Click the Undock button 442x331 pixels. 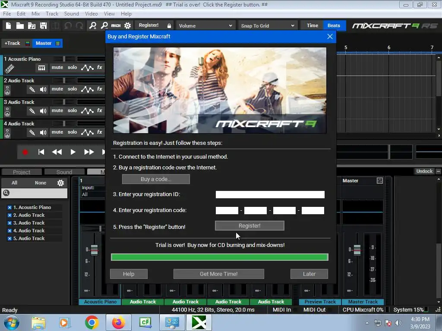(424, 172)
